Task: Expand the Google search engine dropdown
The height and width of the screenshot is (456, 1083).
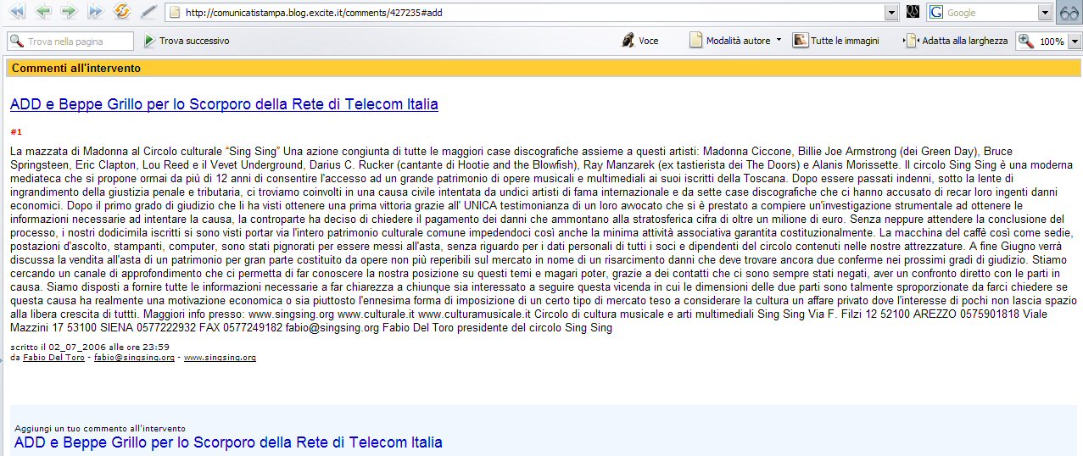Action: pos(1045,13)
